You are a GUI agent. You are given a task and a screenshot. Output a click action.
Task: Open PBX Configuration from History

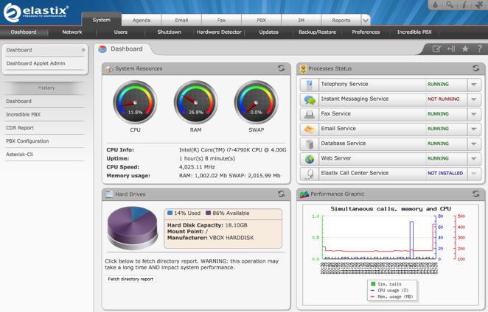click(x=27, y=141)
